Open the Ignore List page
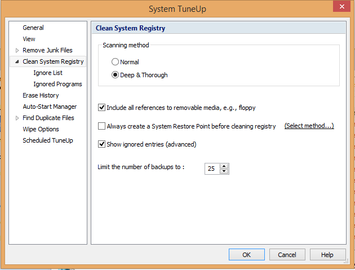Screen dimensions: 355x270 [x=48, y=73]
